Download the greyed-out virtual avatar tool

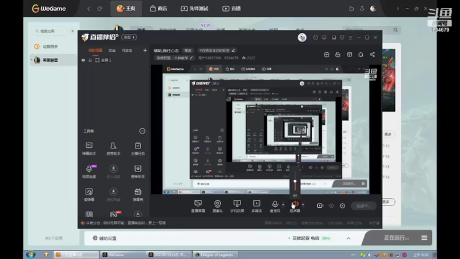(113, 195)
